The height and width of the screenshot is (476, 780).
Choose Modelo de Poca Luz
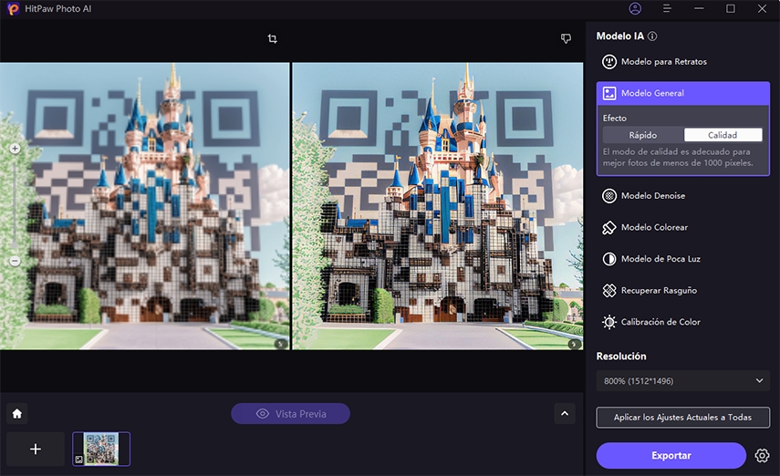(683, 259)
